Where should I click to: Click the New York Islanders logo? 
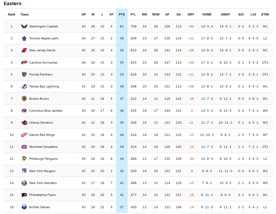tap(24, 183)
